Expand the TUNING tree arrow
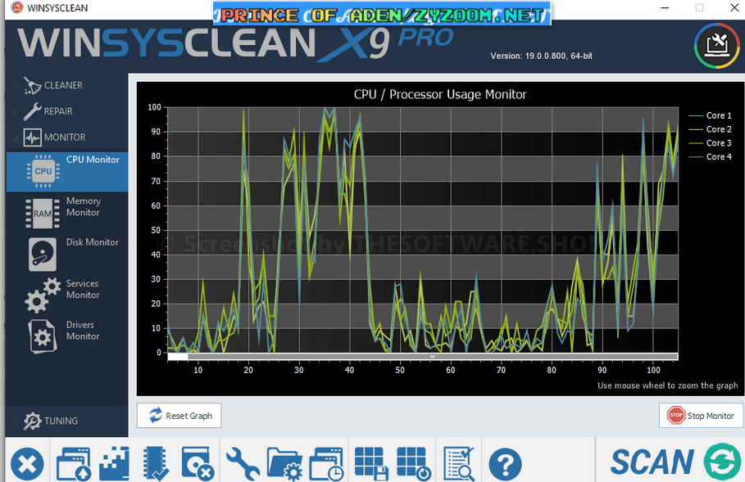Image resolution: width=745 pixels, height=482 pixels. (15, 421)
